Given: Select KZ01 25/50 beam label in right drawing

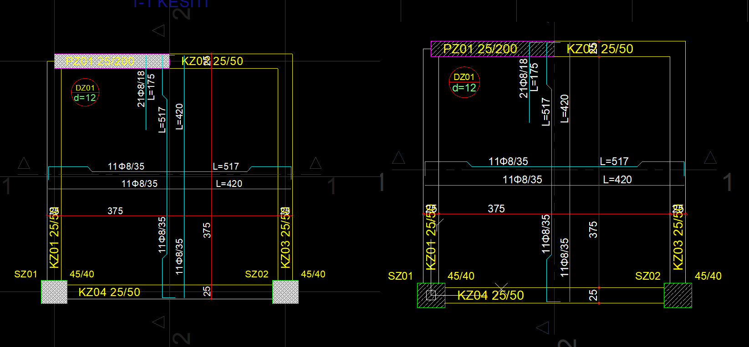Looking at the screenshot, I should [431, 237].
